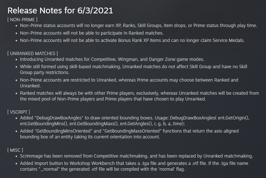Click the Introducing Unranked matches bullet
Viewport: 266px width, 178px height.
[x=112, y=59]
